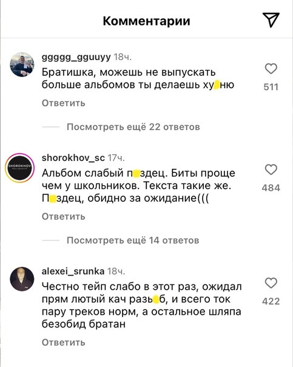Screen dimensions: 293x367
Task: Expand 22 more replies under first comment
Action: click(x=133, y=127)
